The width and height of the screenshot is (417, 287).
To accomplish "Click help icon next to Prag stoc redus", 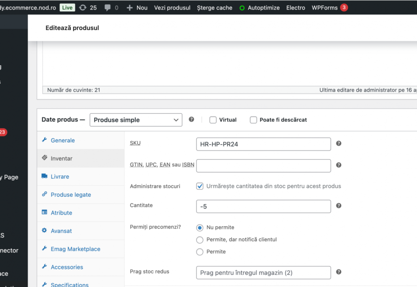I will coord(338,272).
